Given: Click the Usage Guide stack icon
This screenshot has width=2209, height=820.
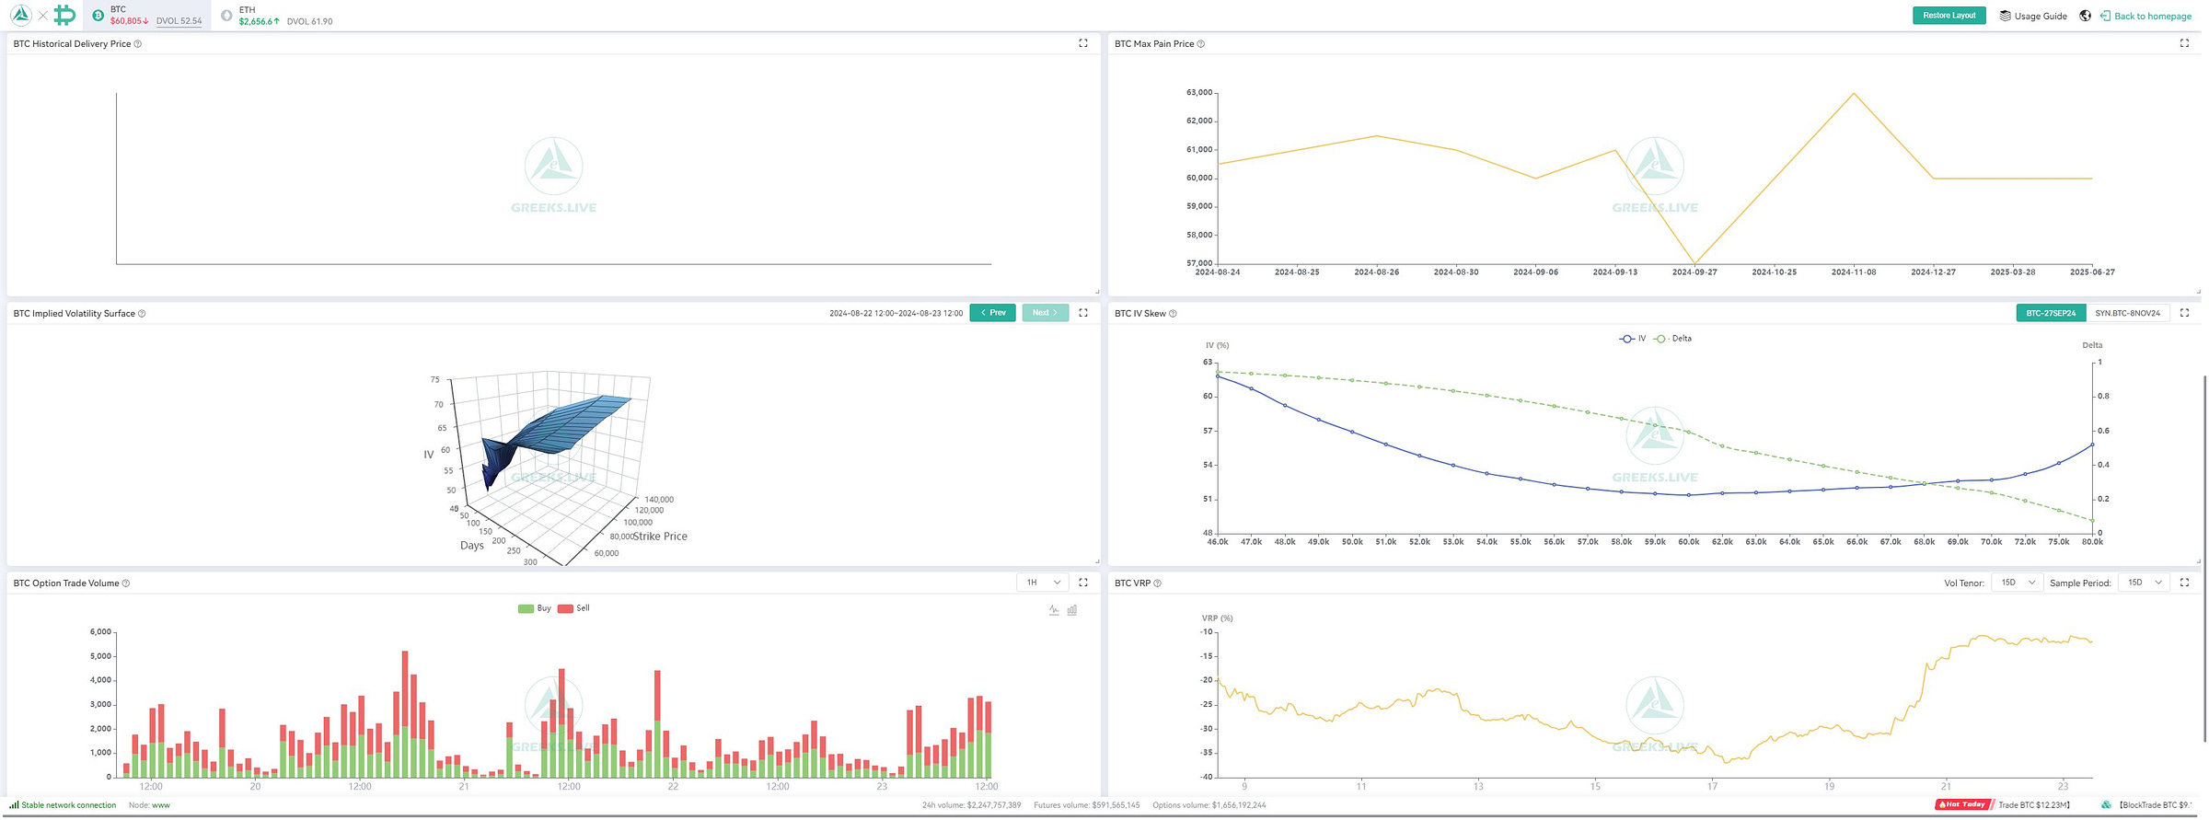Looking at the screenshot, I should coord(2005,16).
